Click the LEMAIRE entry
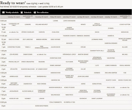Screen dimensions: 132x110 click(x=28, y=25)
